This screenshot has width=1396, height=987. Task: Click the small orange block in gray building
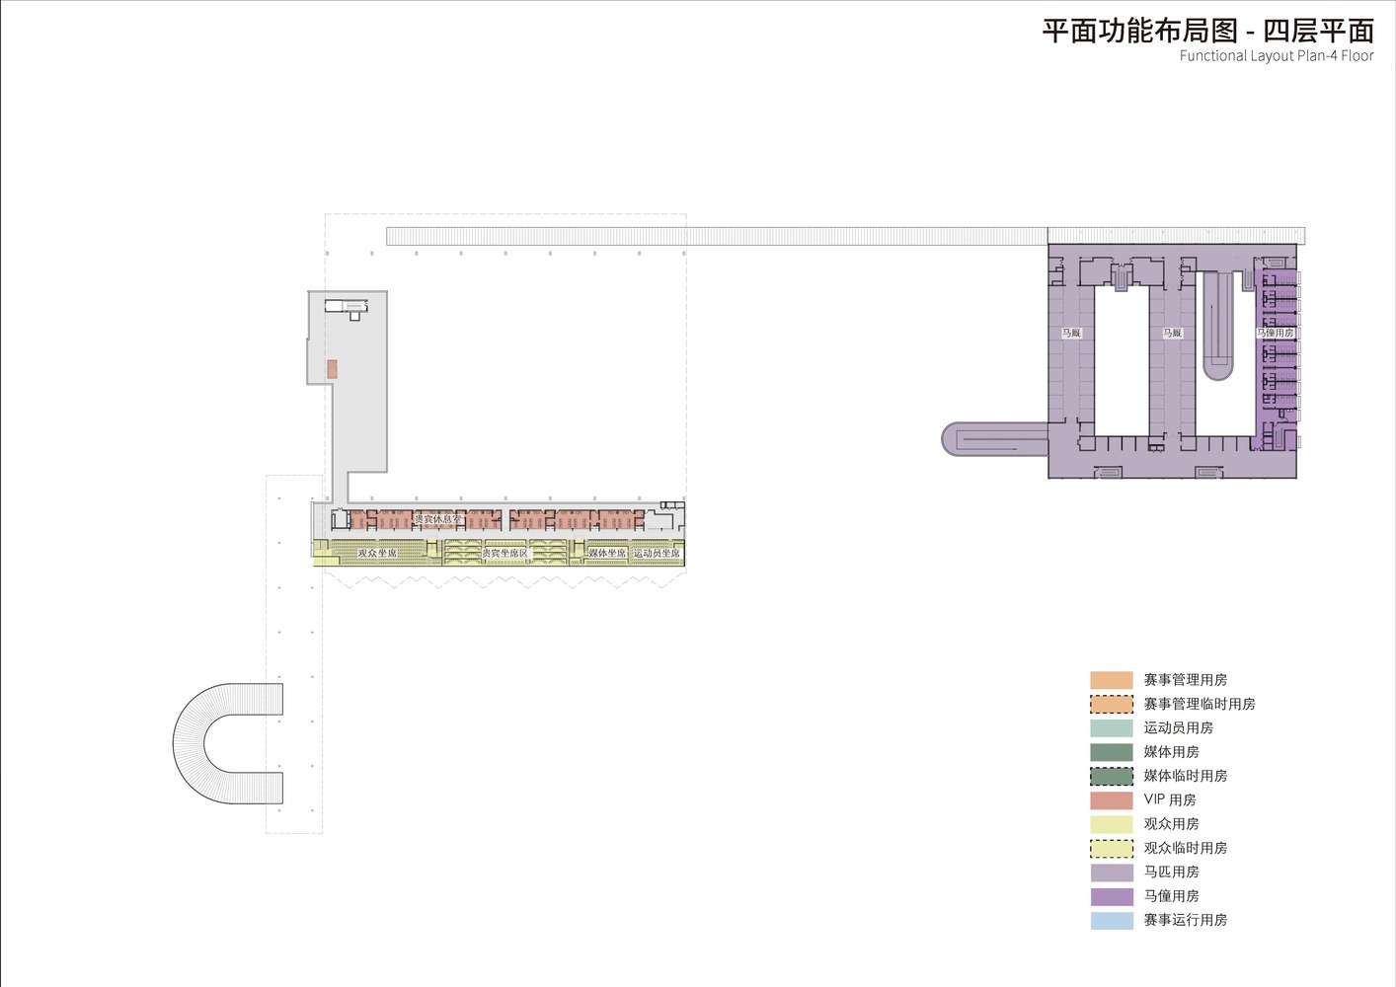click(x=333, y=368)
